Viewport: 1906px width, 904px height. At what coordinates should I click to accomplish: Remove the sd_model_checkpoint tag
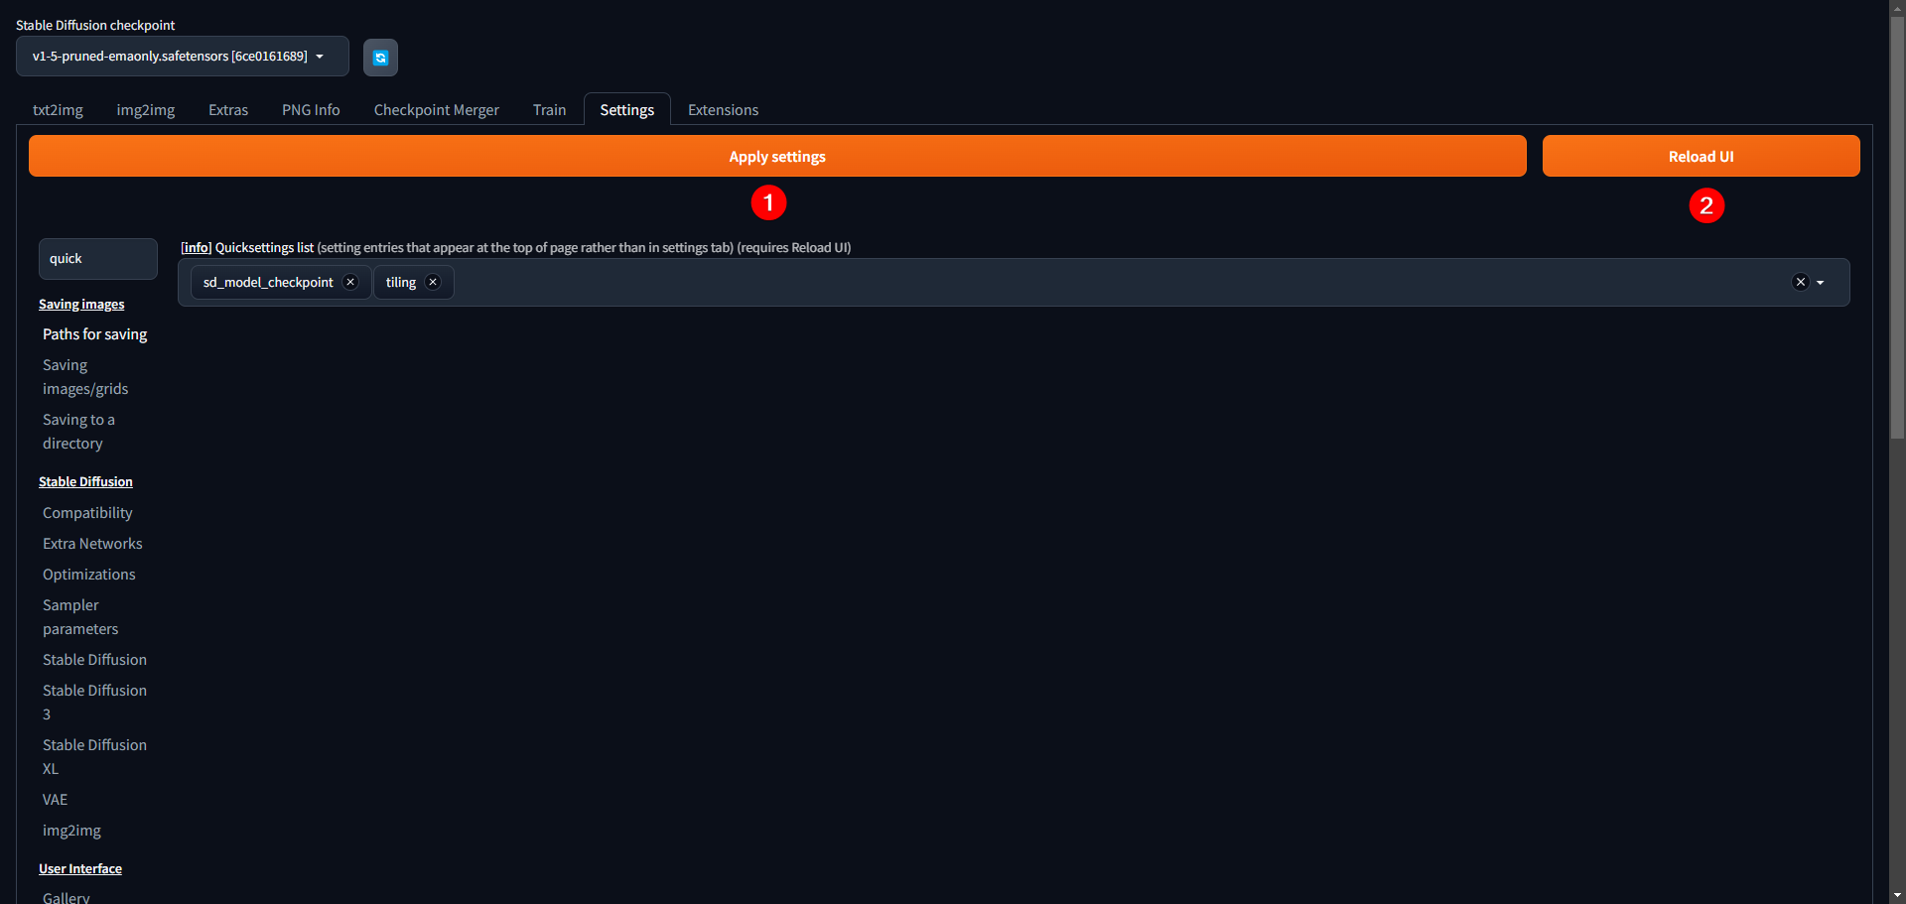[x=350, y=282]
